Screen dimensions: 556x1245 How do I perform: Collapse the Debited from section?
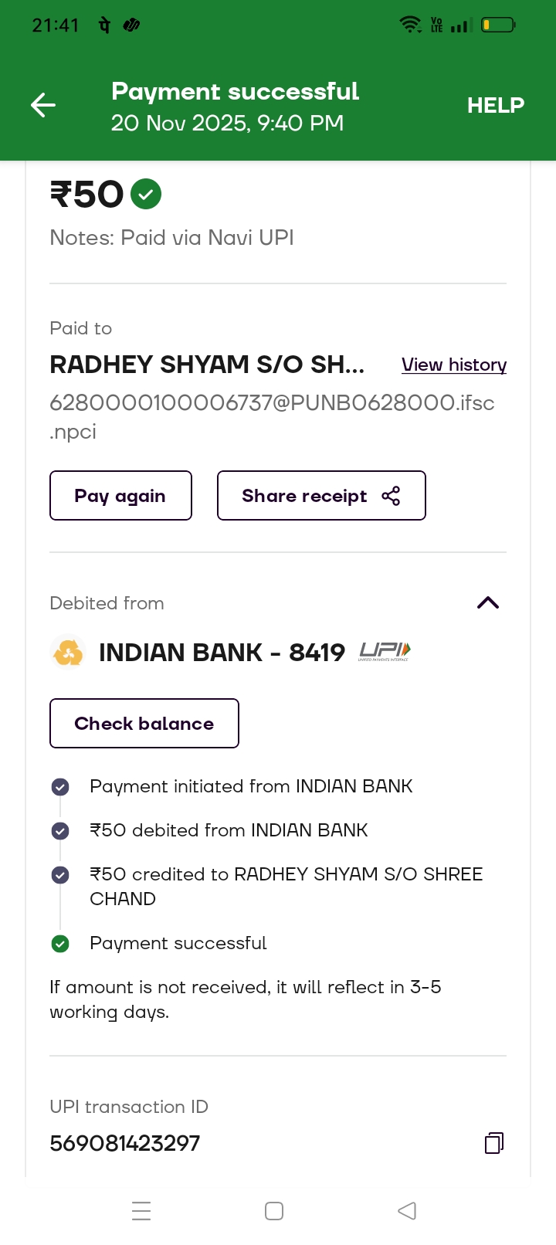point(488,603)
